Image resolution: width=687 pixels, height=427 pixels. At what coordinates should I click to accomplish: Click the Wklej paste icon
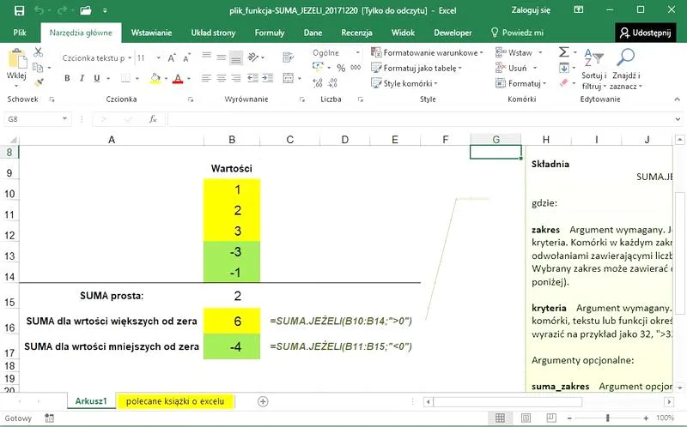pyautogui.click(x=17, y=58)
